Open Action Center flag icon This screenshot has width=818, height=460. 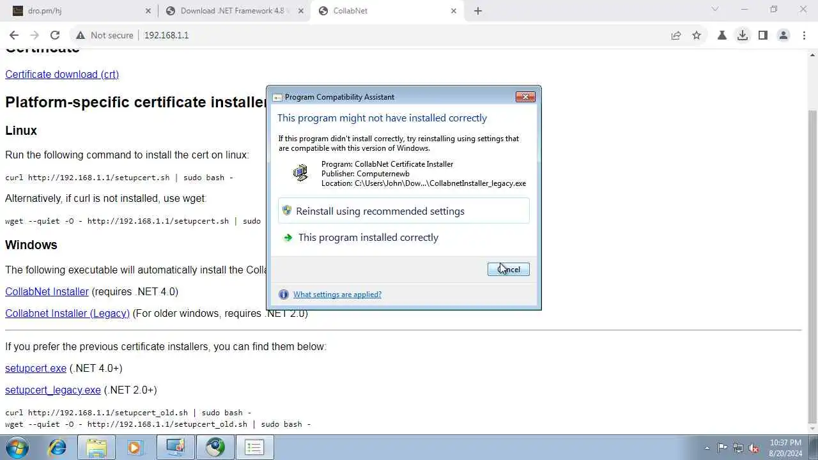[x=722, y=448]
